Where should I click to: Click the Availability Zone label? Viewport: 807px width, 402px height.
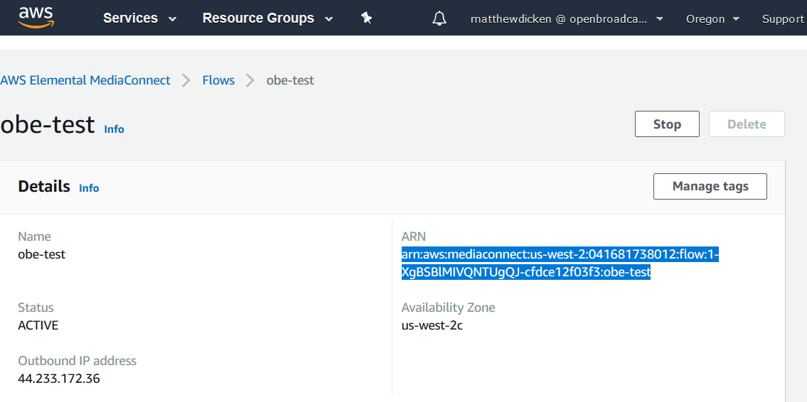(448, 308)
